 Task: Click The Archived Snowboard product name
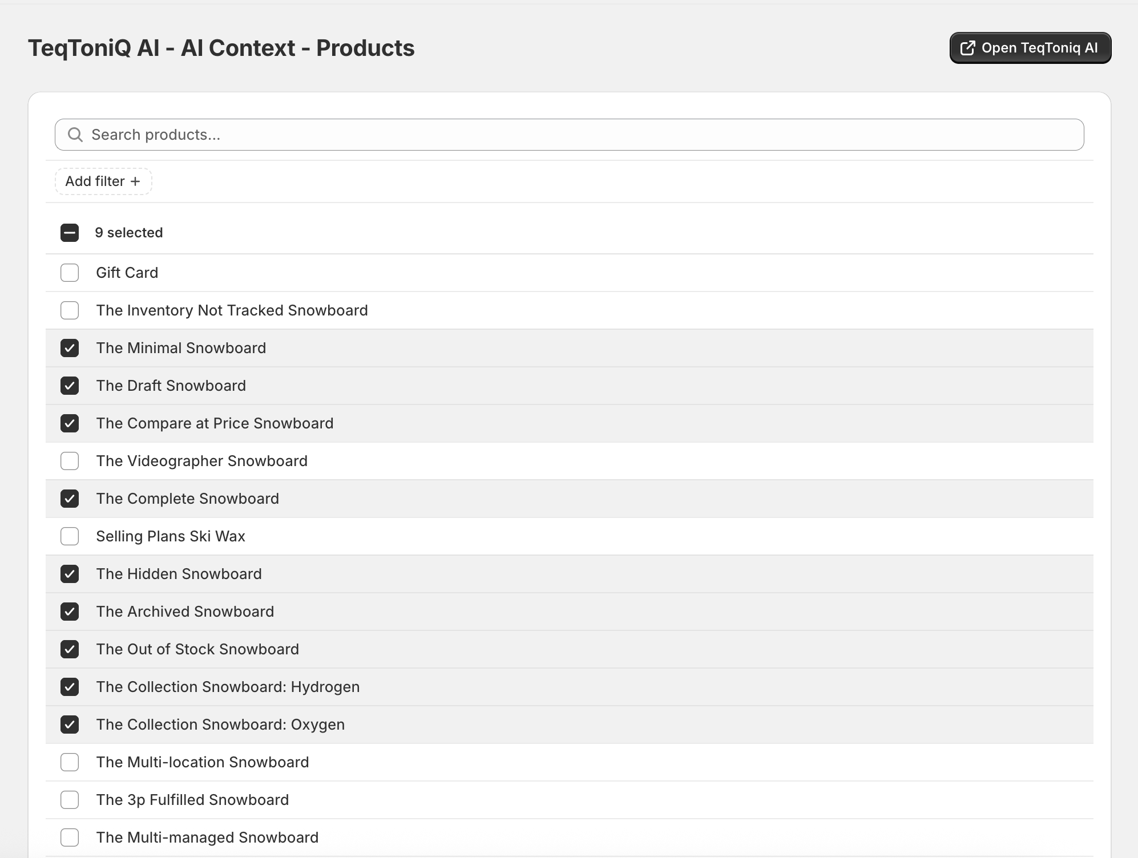185,612
